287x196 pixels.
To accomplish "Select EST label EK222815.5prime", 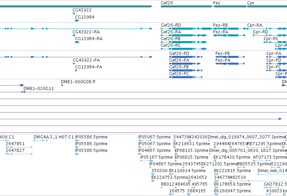I will point(232,171).
